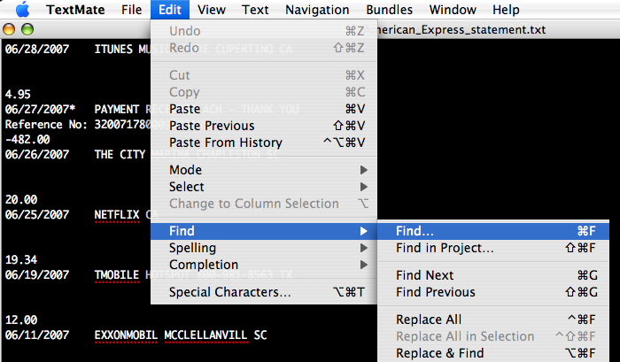Click 'Reference No:' text in the editor
This screenshot has width=620, height=362.
tap(46, 124)
